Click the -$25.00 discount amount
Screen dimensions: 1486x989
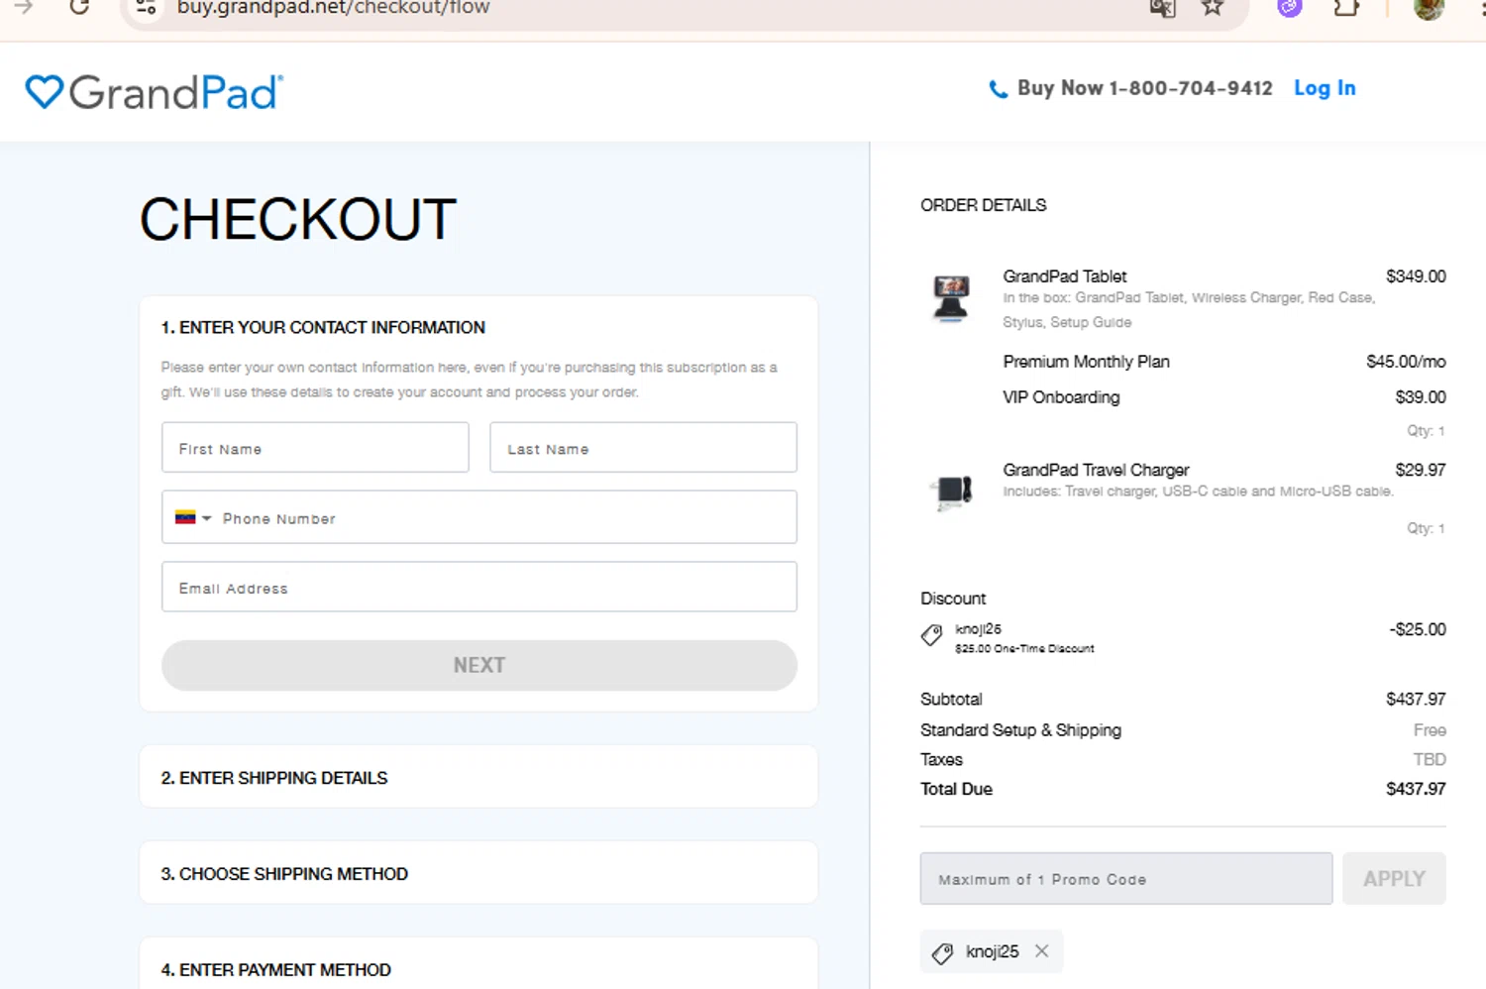[1418, 629]
